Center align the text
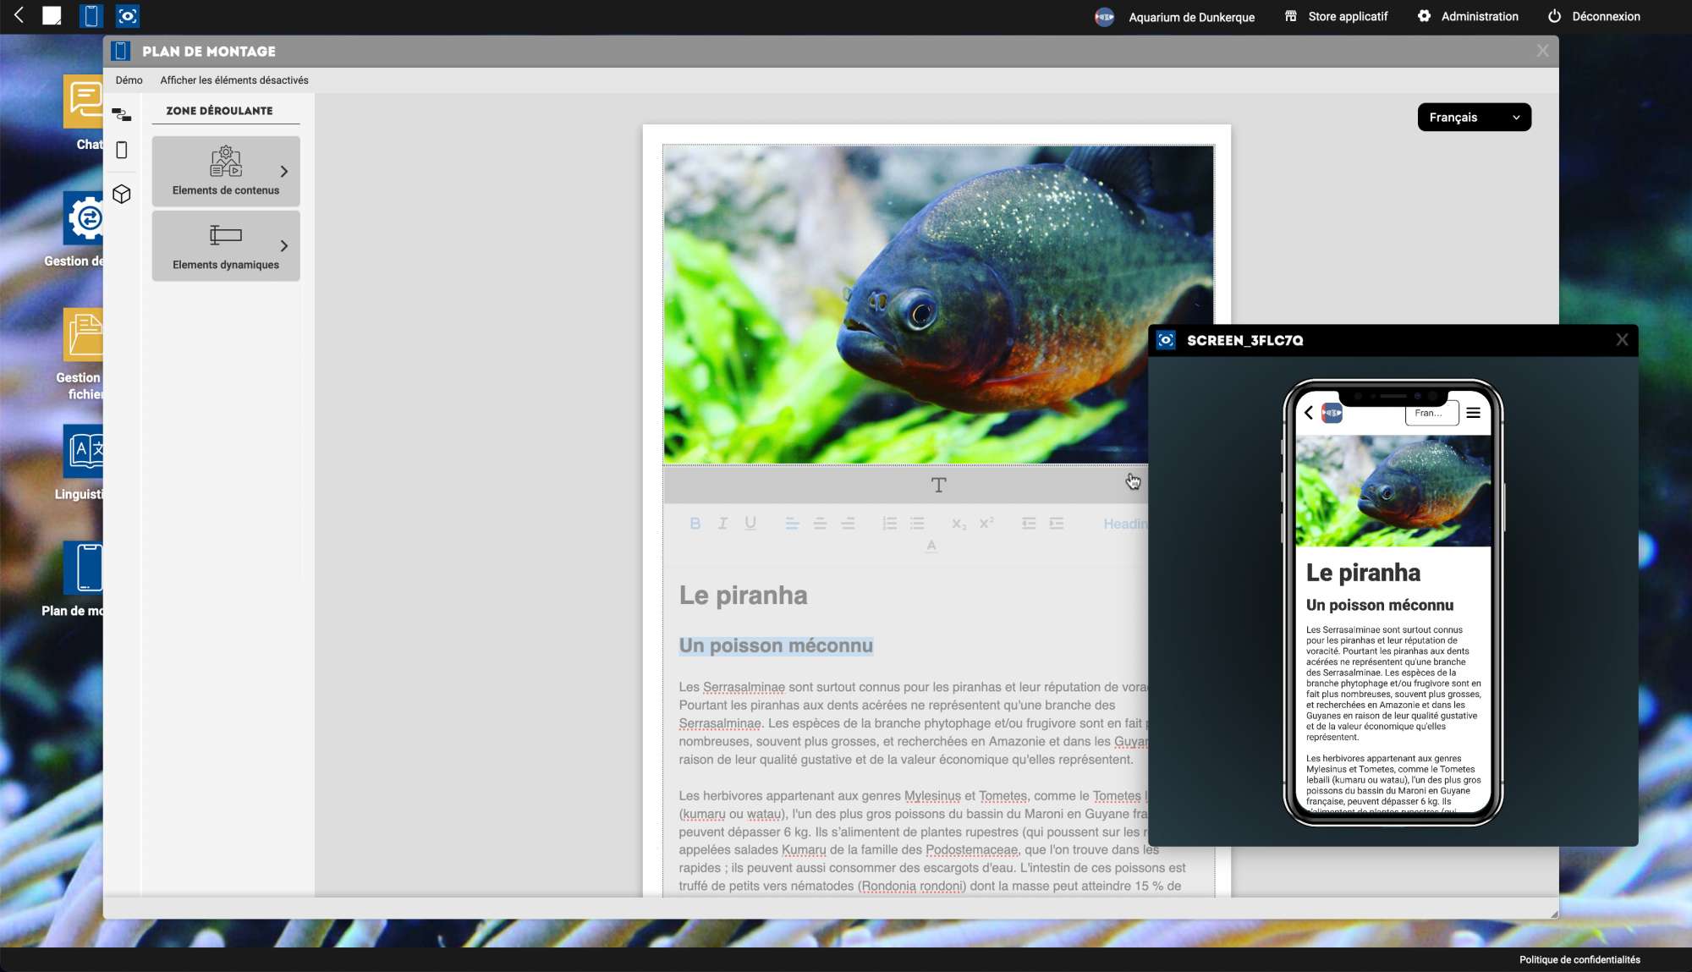 pyautogui.click(x=820, y=524)
